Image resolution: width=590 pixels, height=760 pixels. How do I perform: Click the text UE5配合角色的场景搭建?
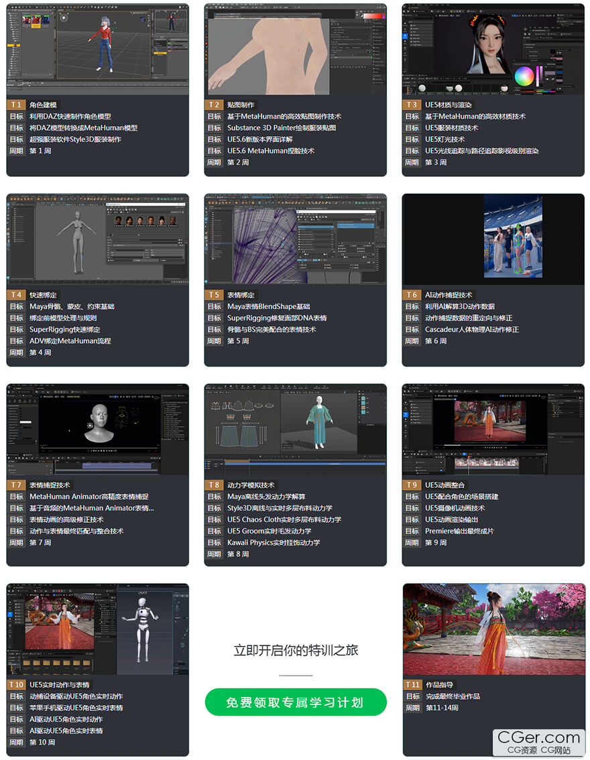coord(461,497)
